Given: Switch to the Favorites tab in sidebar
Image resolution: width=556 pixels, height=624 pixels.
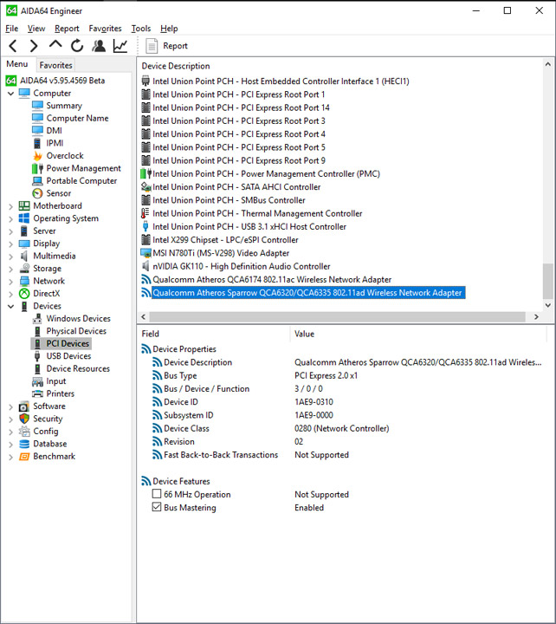Looking at the screenshot, I should 55,65.
